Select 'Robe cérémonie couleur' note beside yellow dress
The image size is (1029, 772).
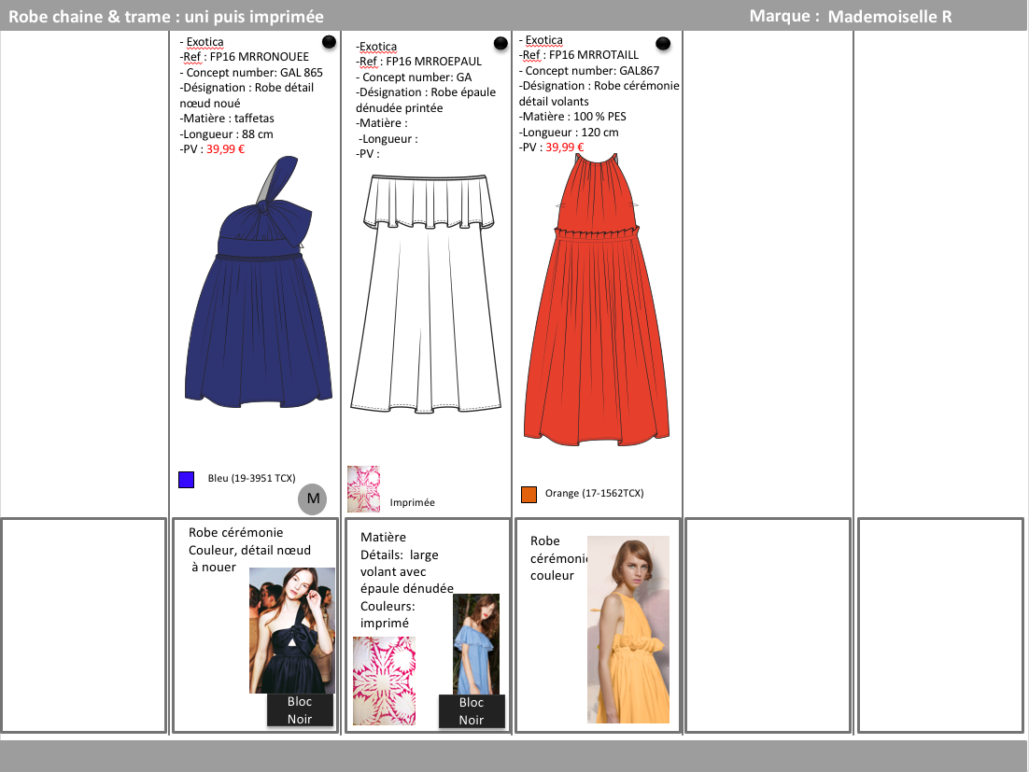tap(559, 558)
